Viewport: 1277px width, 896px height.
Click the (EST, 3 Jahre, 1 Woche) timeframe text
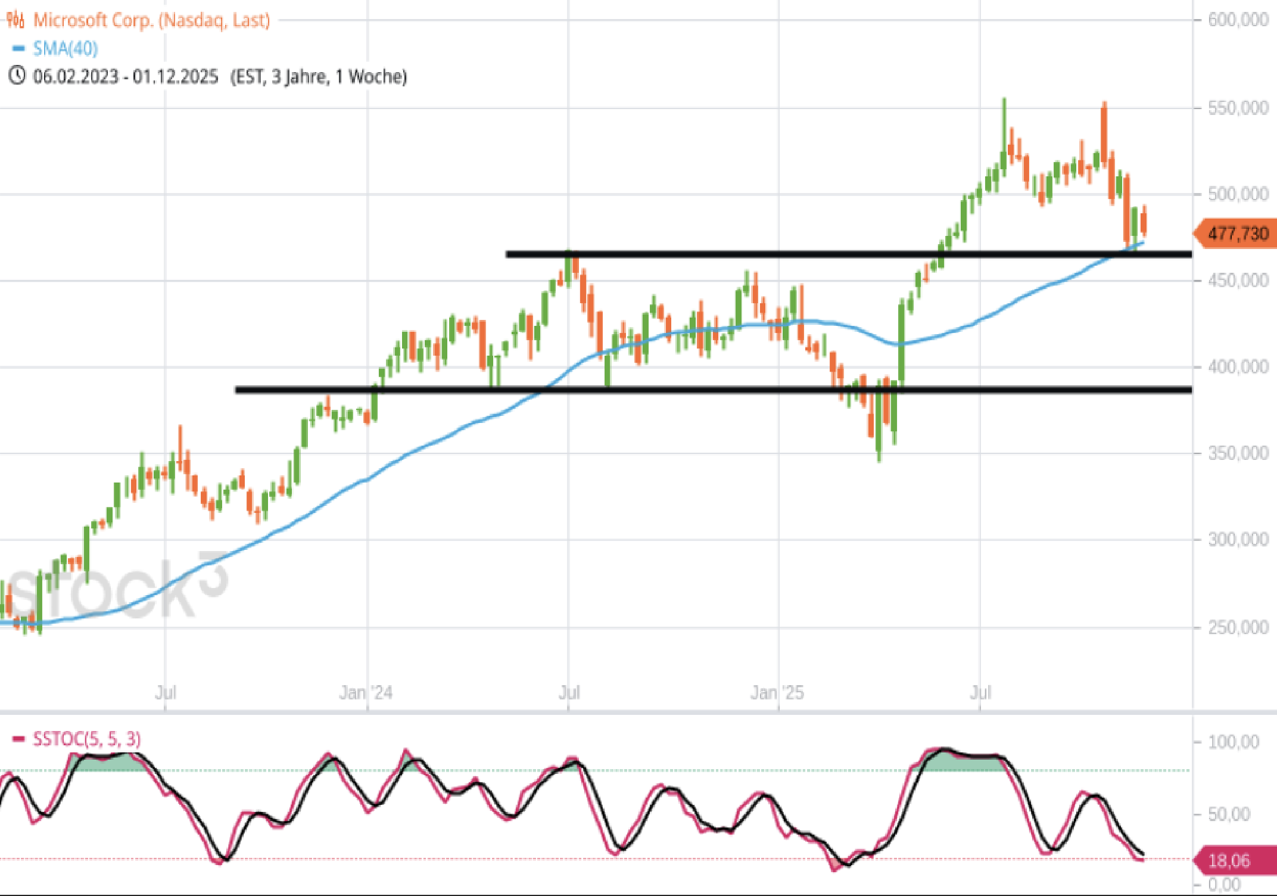(x=319, y=76)
